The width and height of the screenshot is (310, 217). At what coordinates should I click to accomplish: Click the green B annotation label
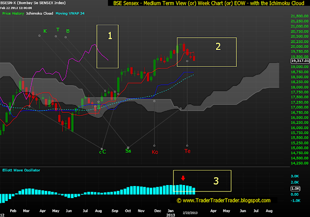coord(68,31)
